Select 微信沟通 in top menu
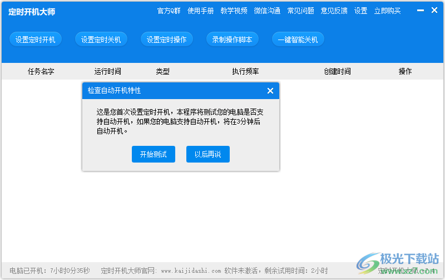445x280 pixels. click(x=268, y=11)
